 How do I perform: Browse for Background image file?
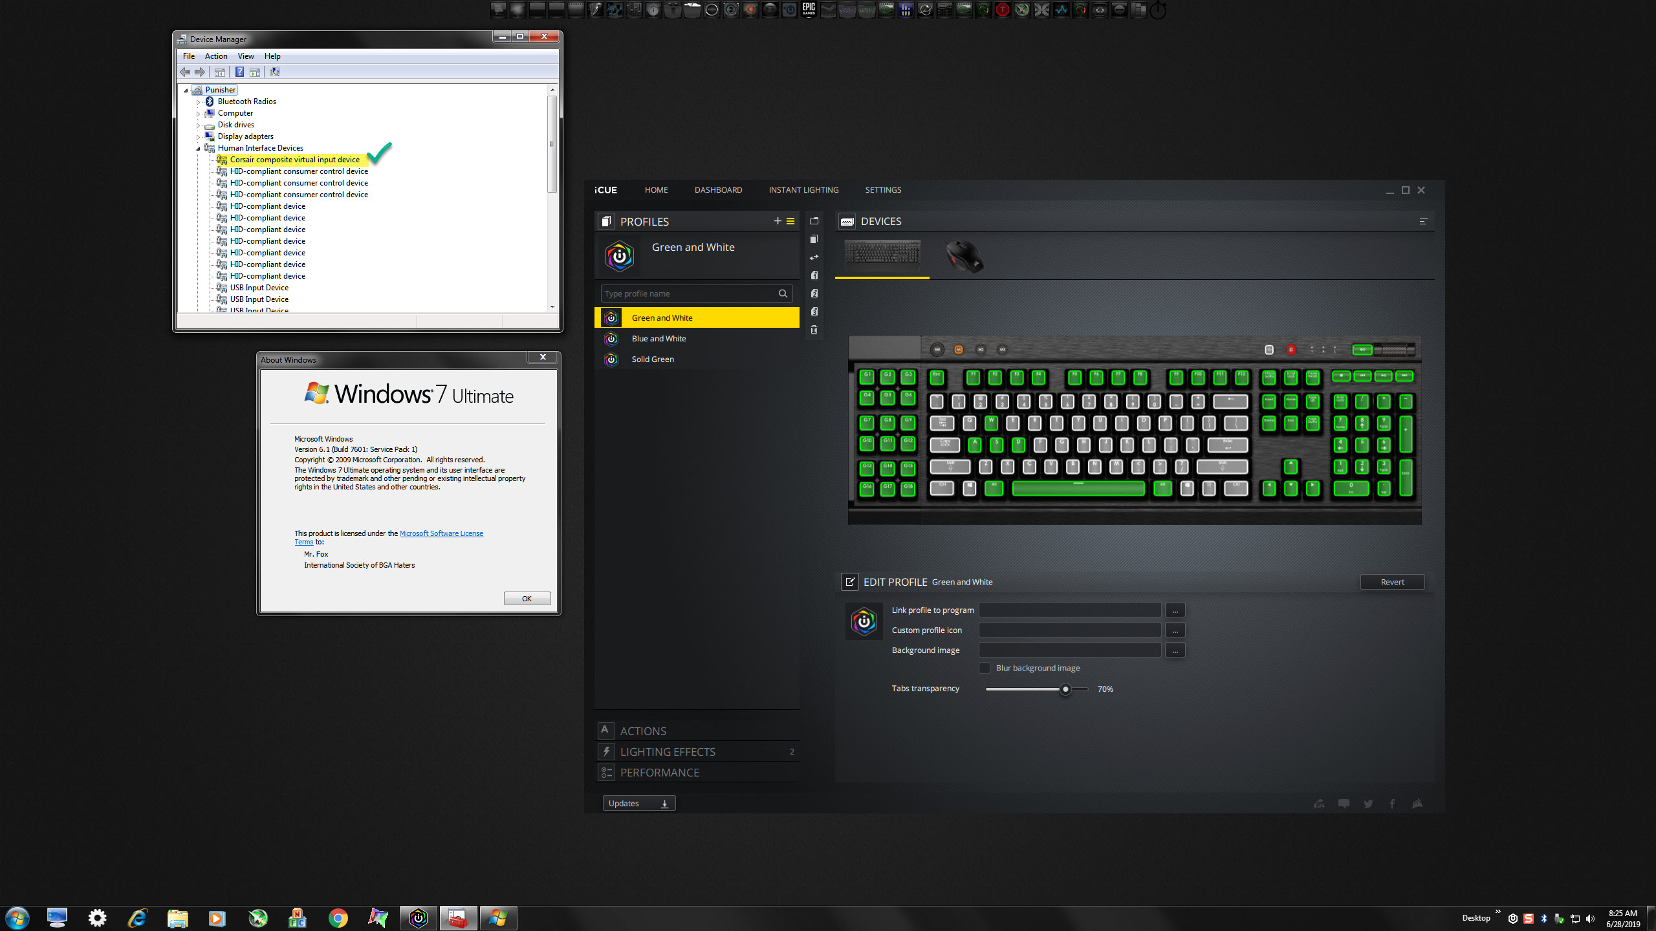pyautogui.click(x=1175, y=650)
